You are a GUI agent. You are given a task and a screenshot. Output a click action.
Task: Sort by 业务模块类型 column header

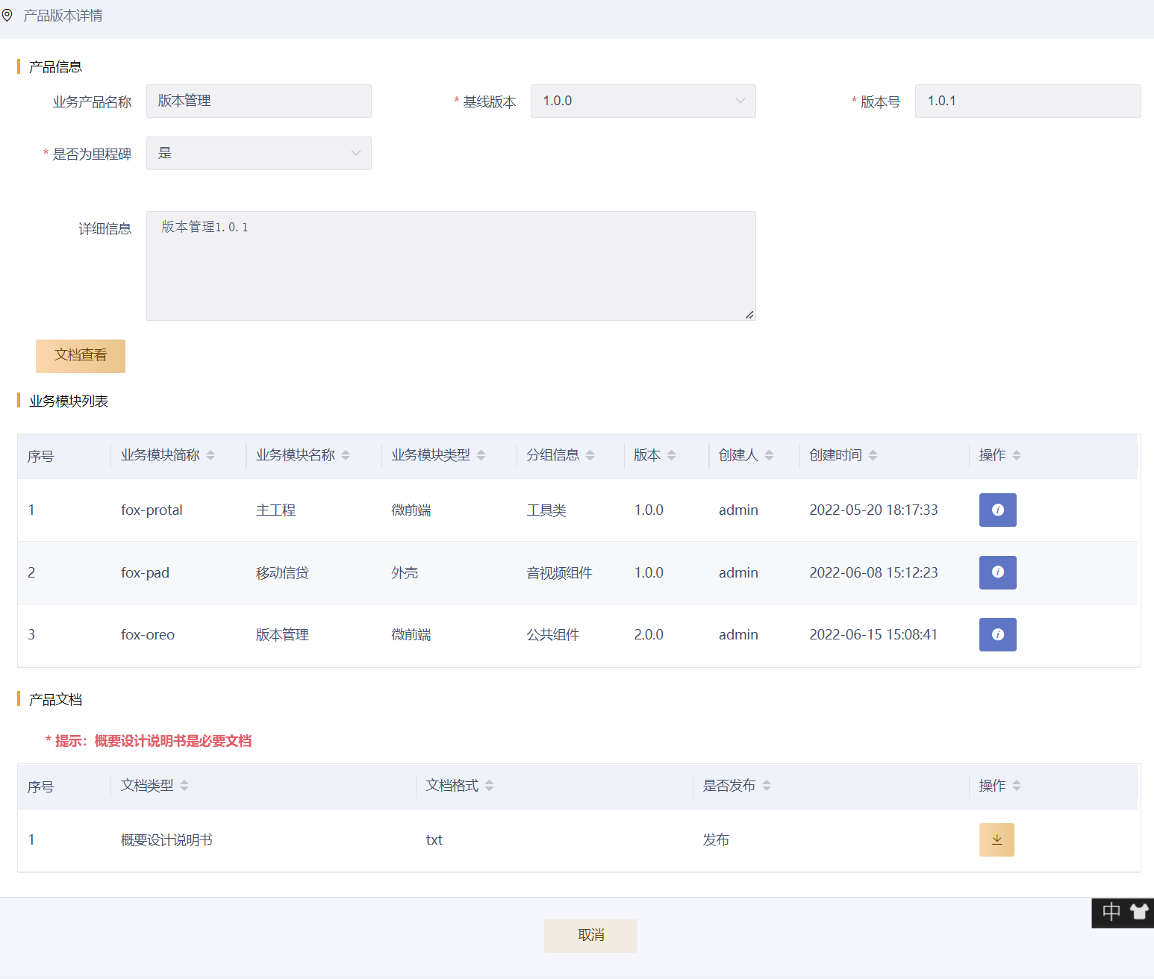(481, 455)
